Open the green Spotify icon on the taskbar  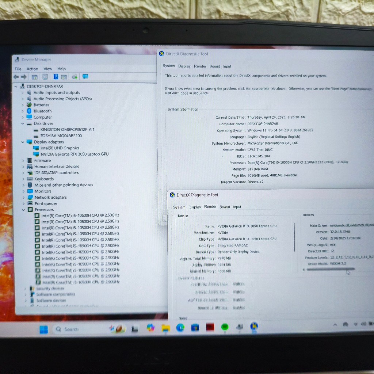(x=225, y=327)
